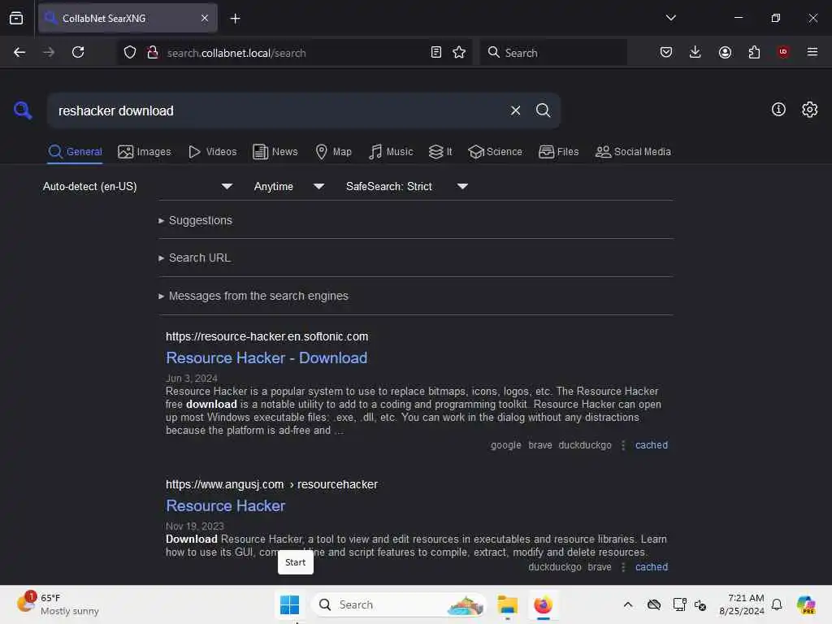
Task: Open cached version of the Softonic result
Action: [652, 445]
